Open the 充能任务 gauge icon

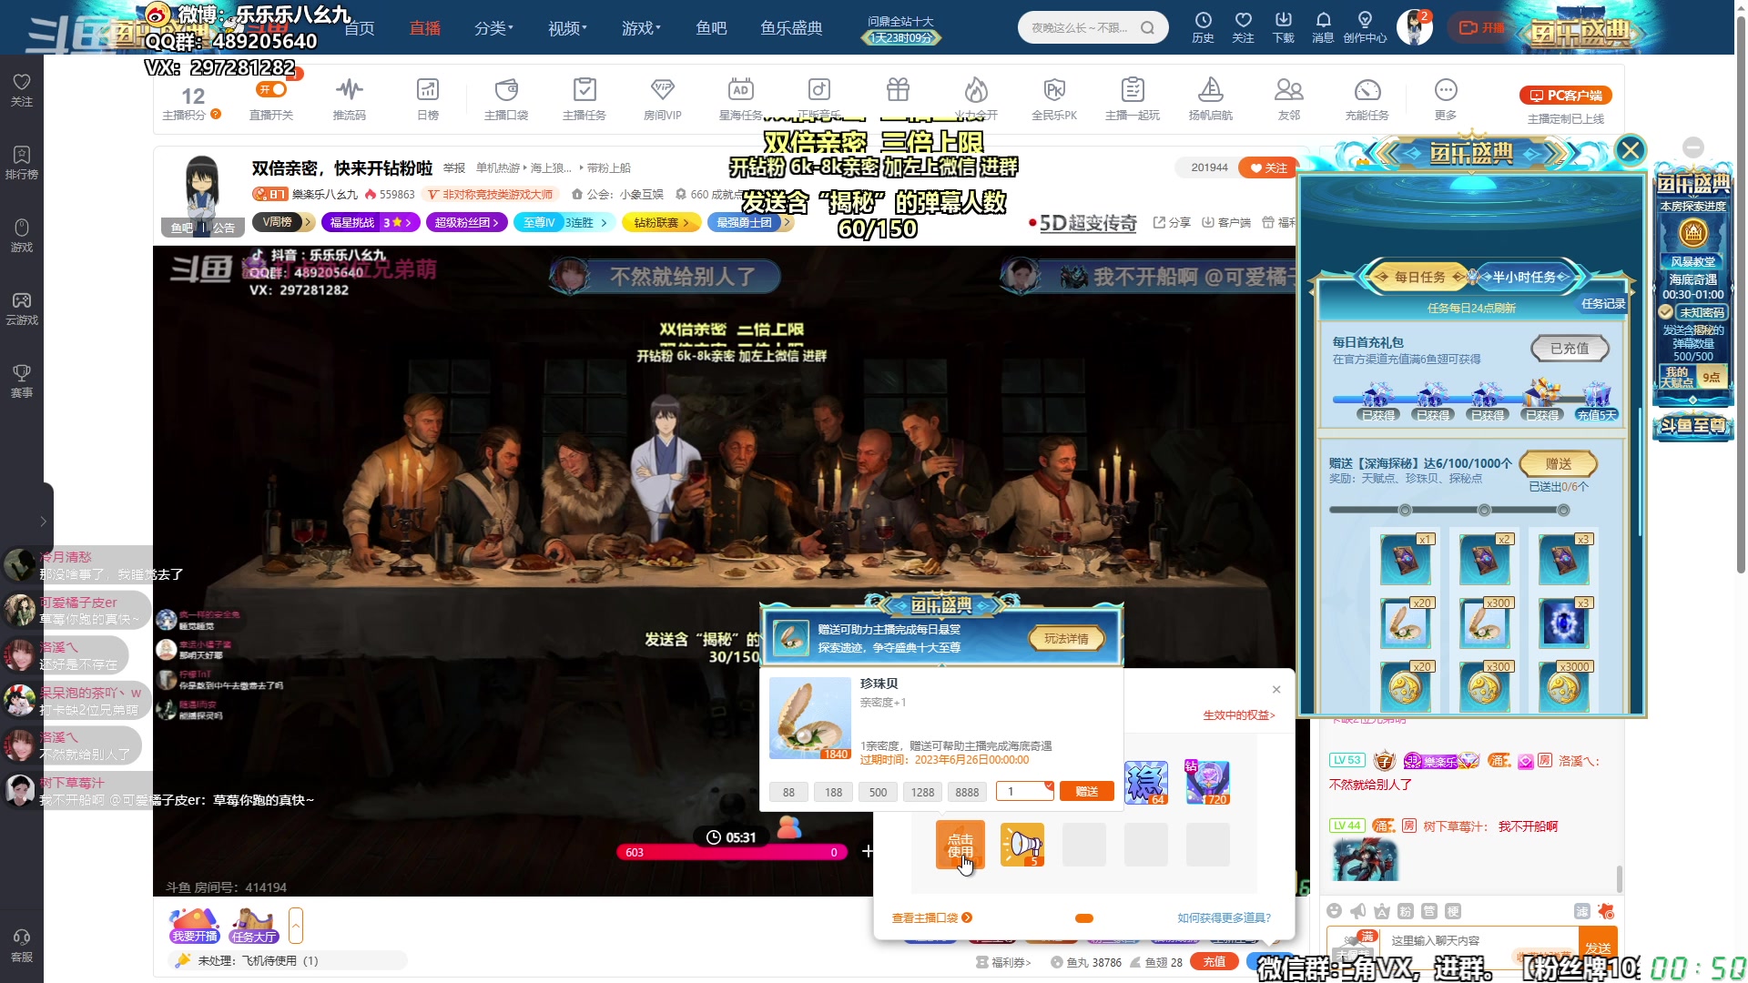pos(1367,98)
